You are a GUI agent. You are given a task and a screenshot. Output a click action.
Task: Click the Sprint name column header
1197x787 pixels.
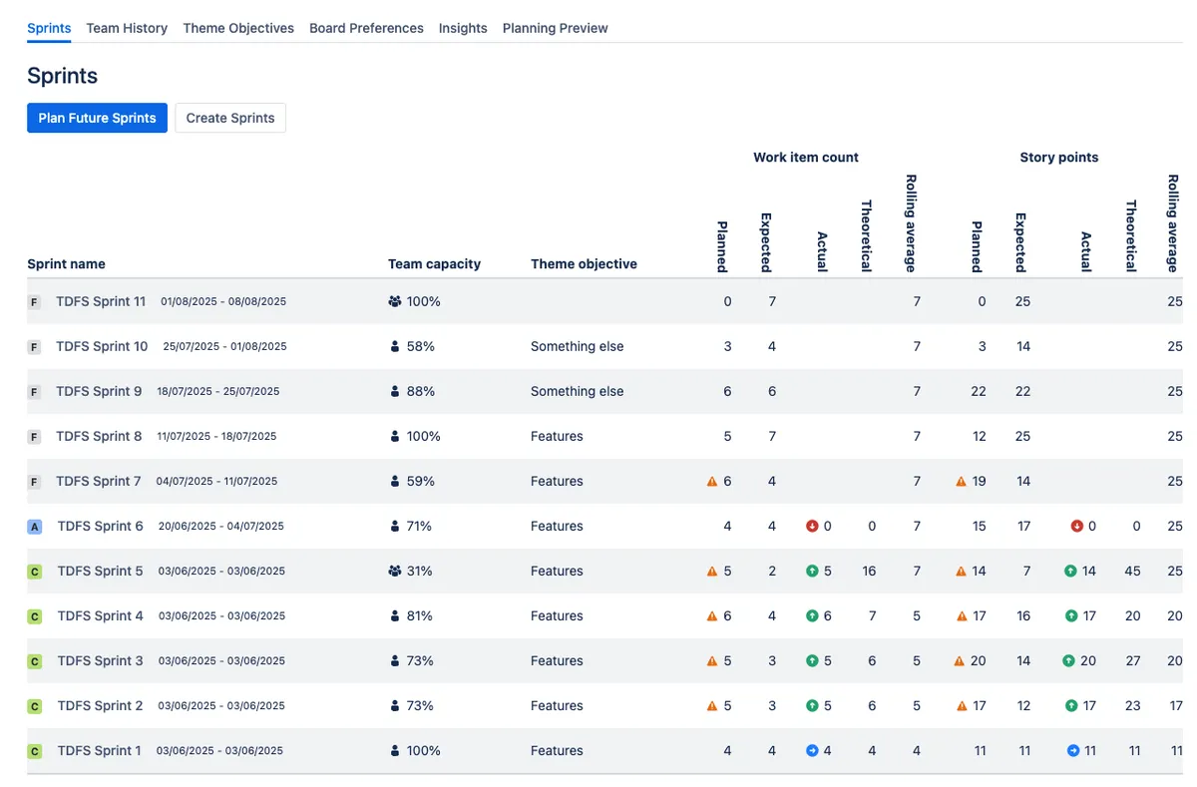[66, 264]
